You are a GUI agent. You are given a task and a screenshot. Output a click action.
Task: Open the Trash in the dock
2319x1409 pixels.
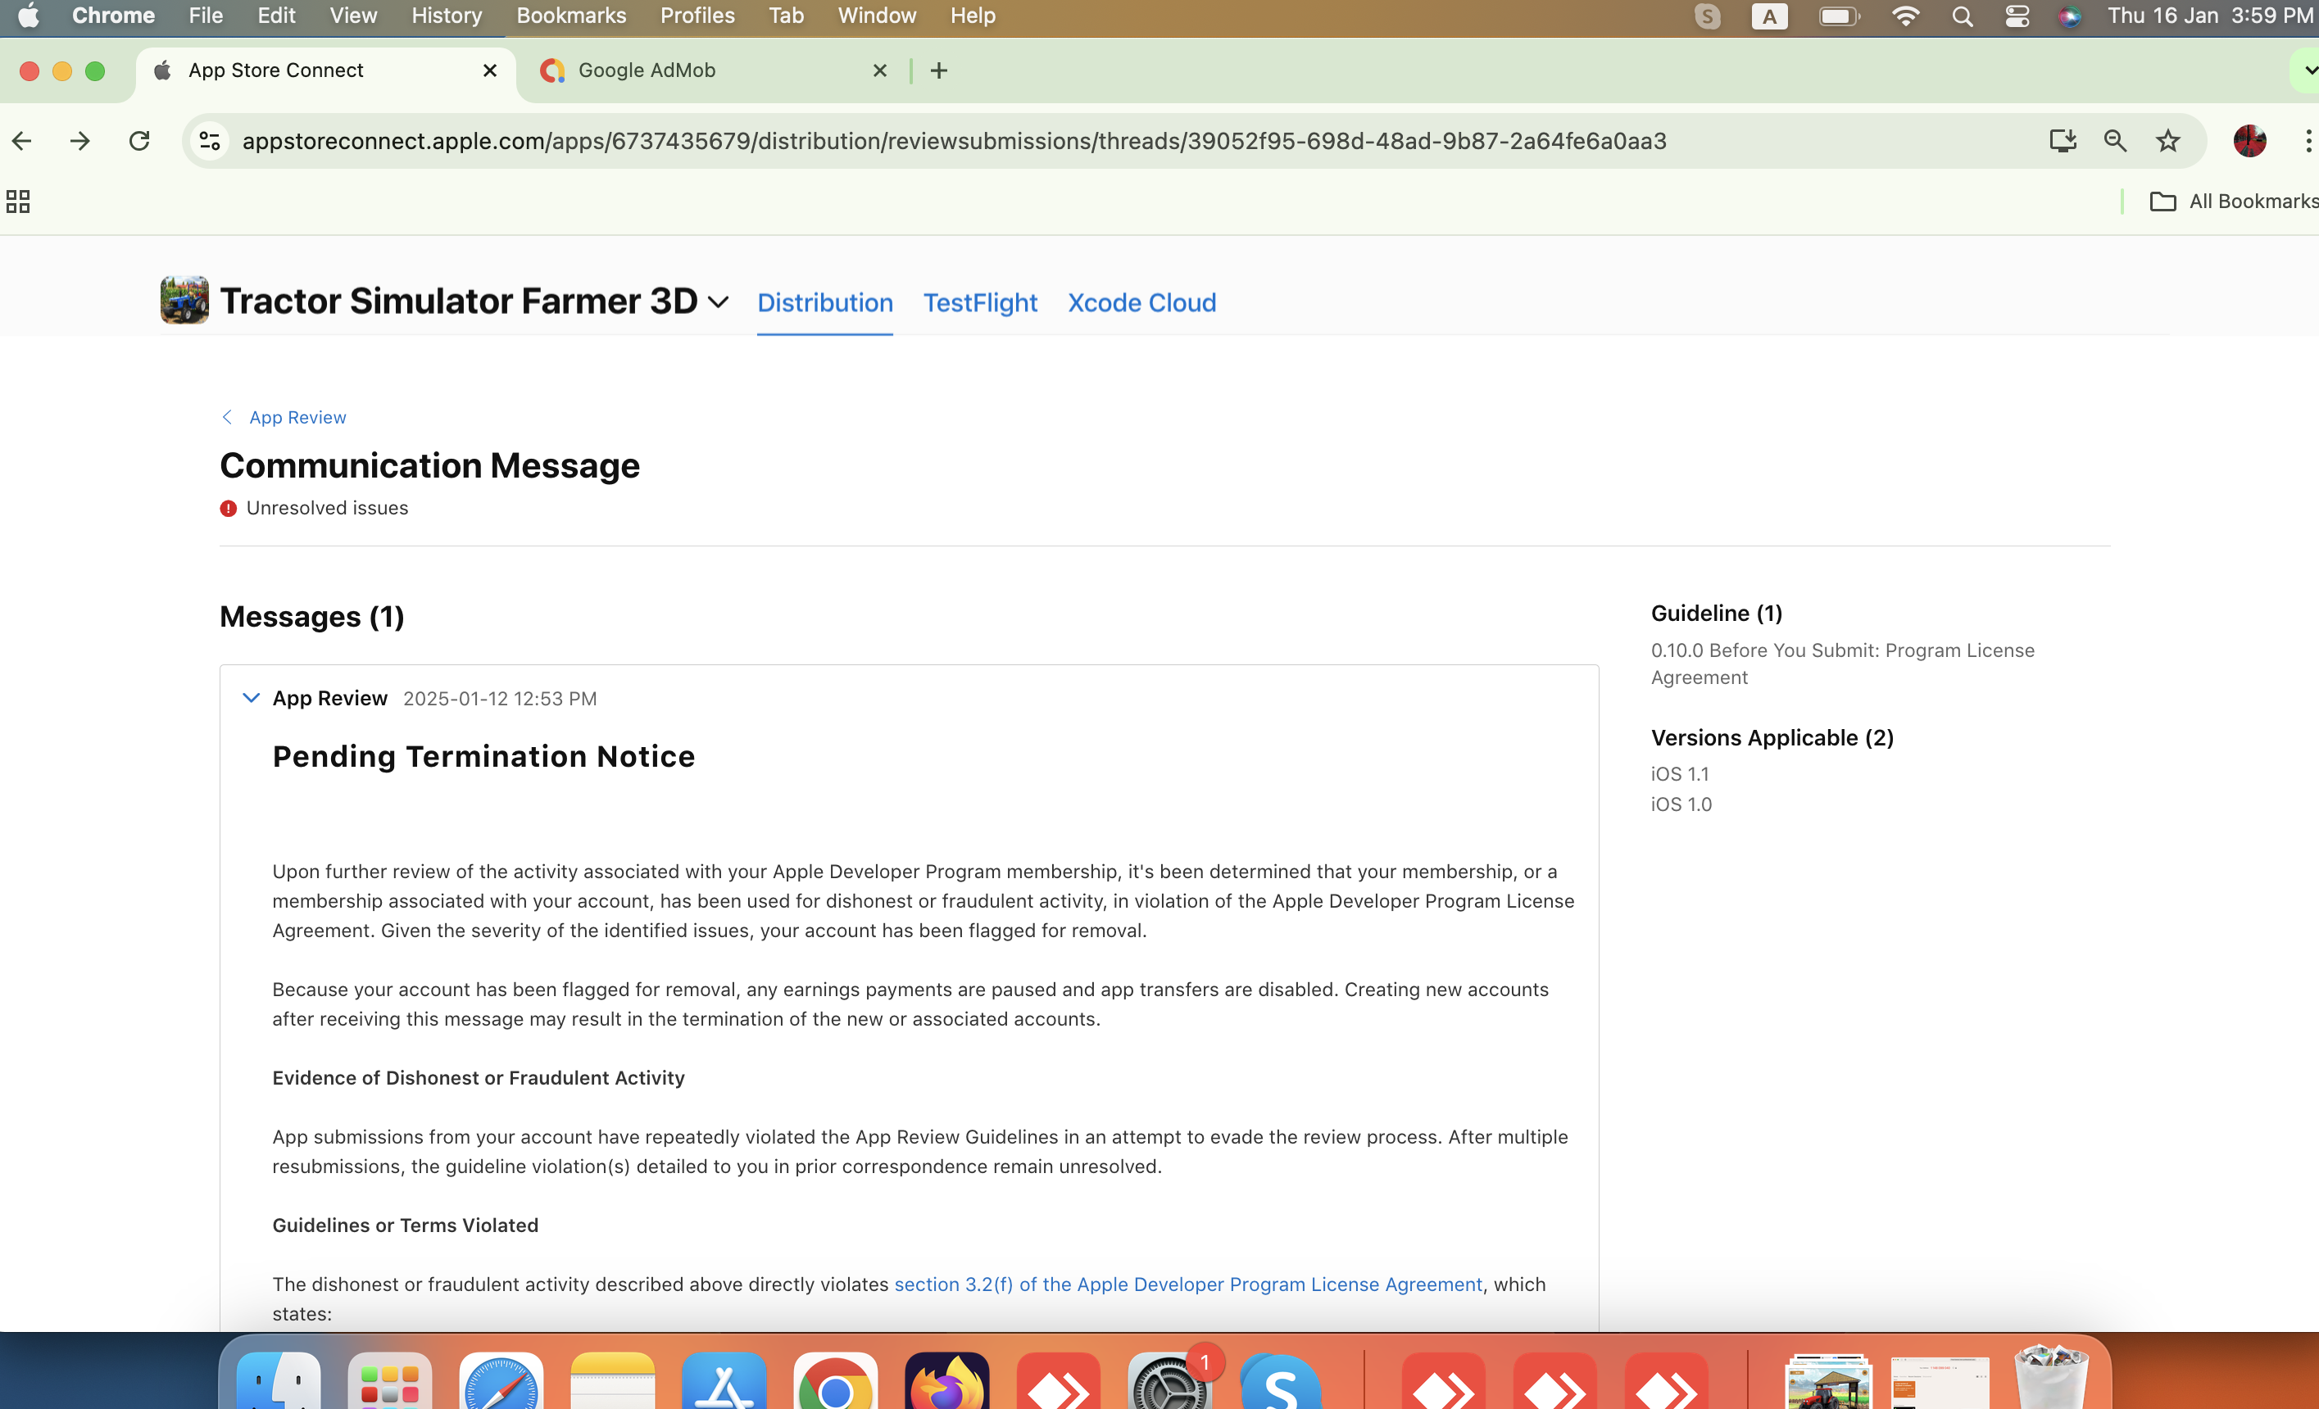(2051, 1377)
